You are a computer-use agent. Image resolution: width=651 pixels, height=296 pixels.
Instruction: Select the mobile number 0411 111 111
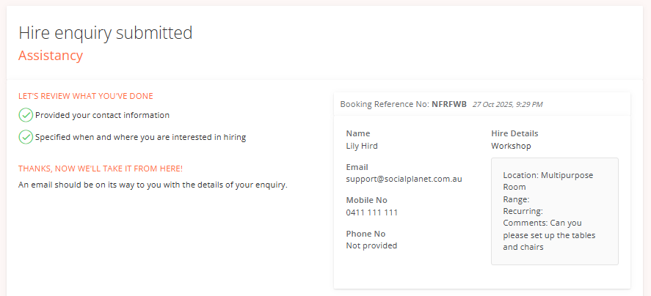[372, 212]
